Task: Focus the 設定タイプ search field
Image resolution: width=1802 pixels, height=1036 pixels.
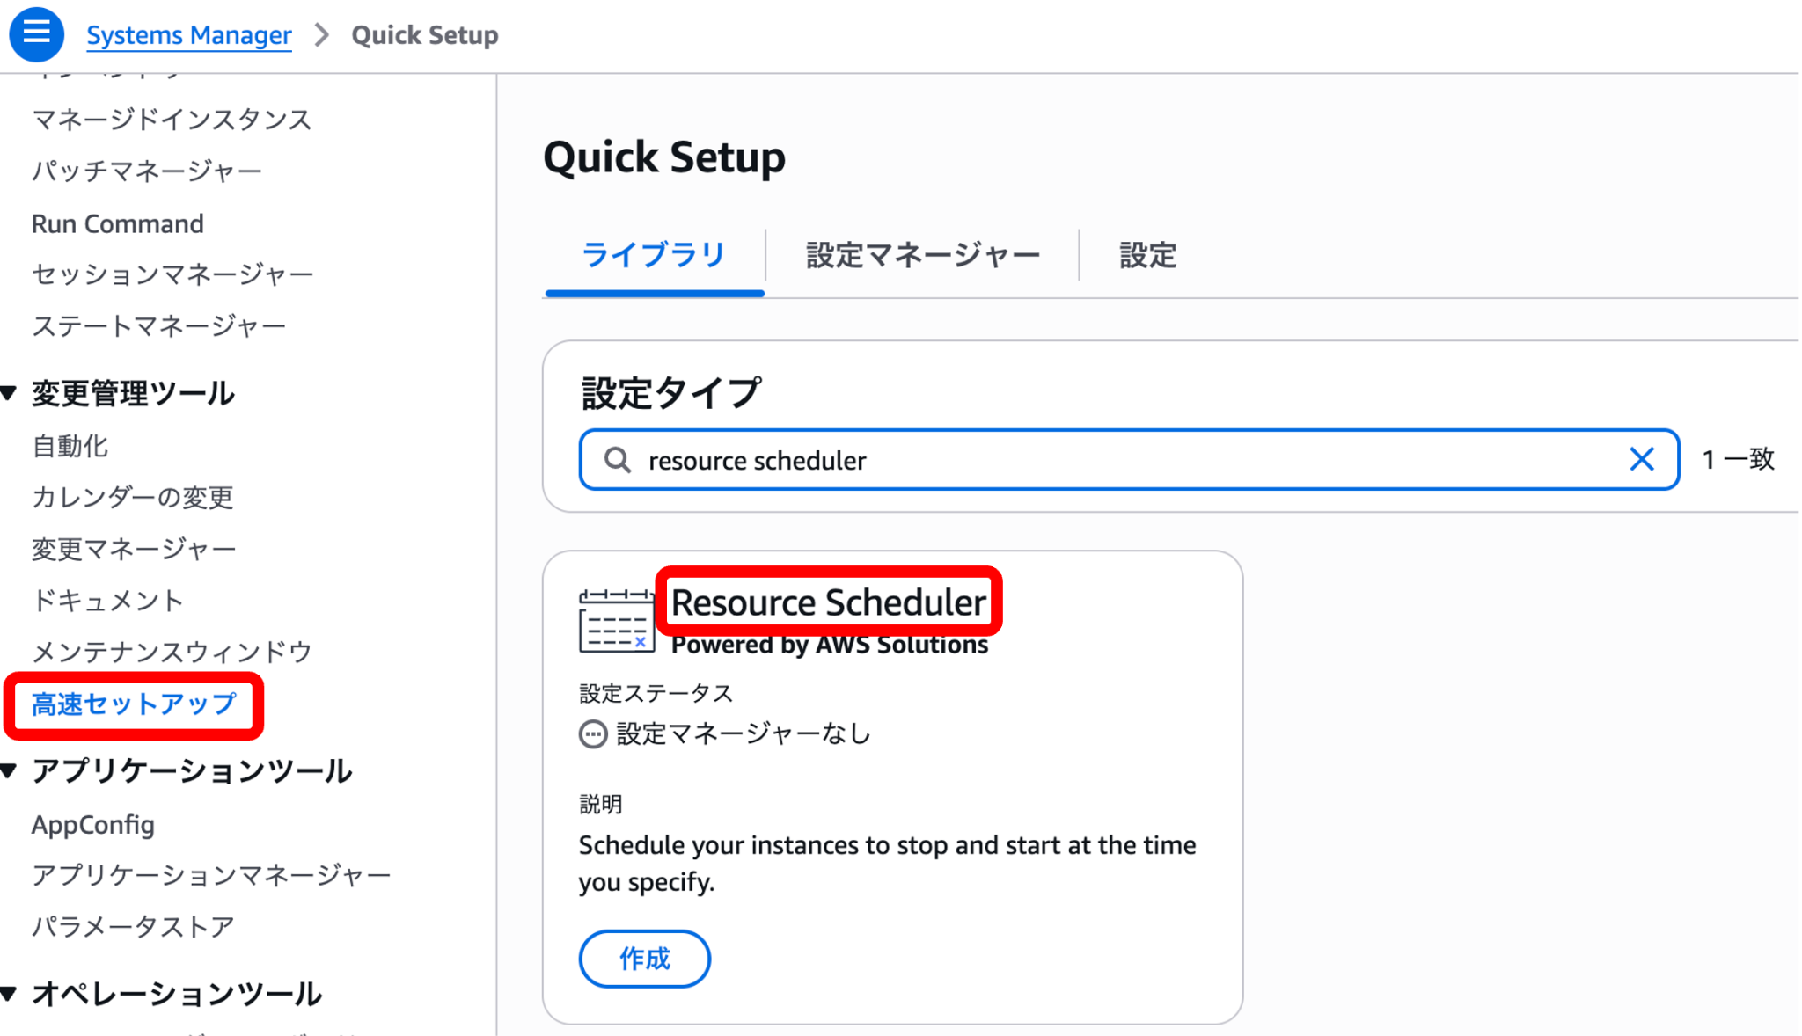Action: tap(1126, 460)
